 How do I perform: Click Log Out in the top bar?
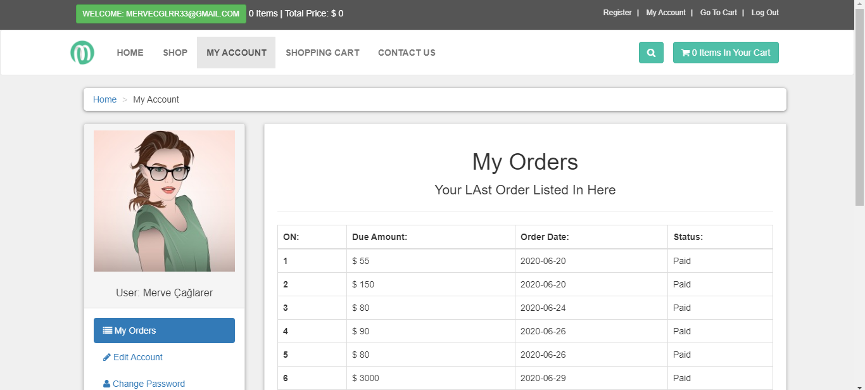pos(764,13)
